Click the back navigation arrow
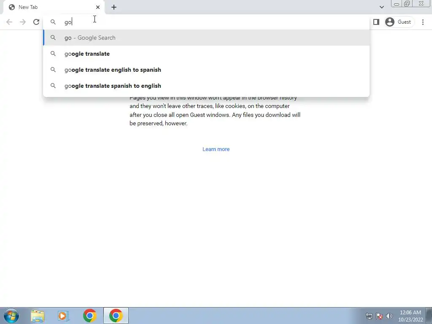 click(9, 22)
